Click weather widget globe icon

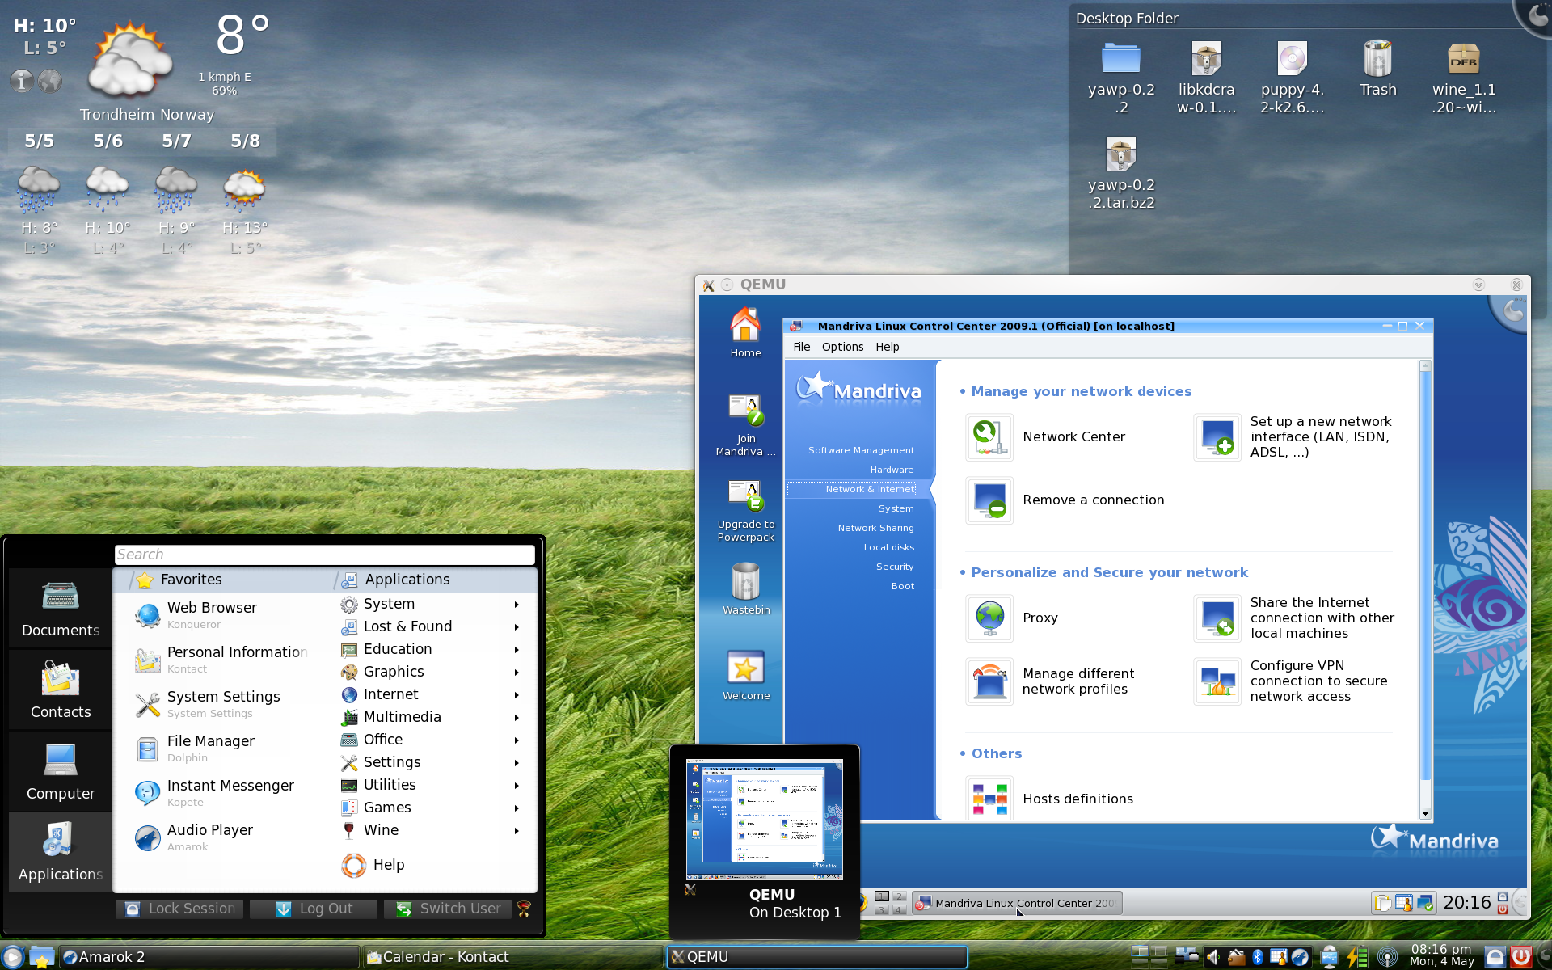(50, 81)
